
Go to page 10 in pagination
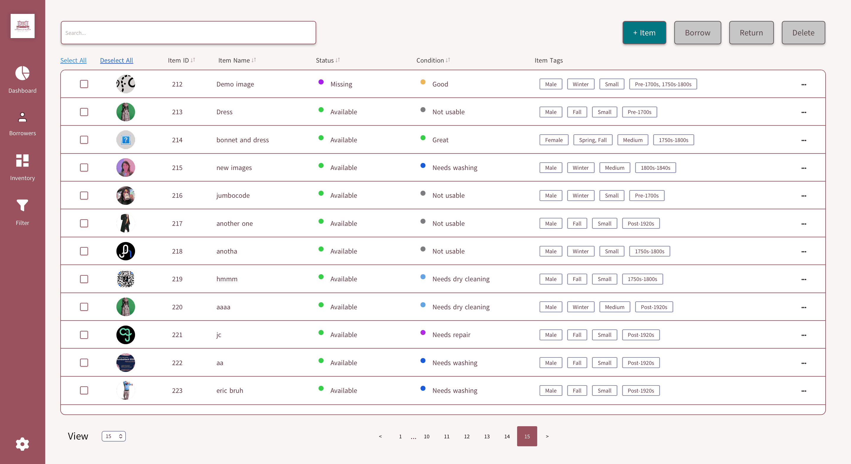(426, 436)
